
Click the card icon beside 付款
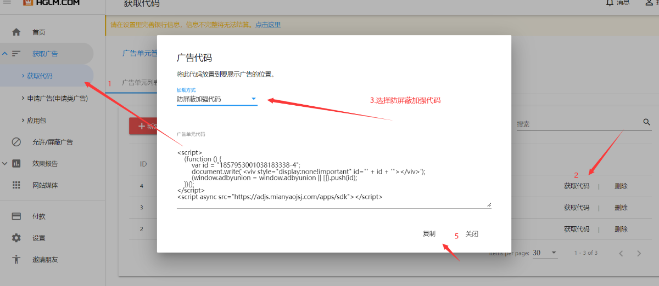coord(16,216)
